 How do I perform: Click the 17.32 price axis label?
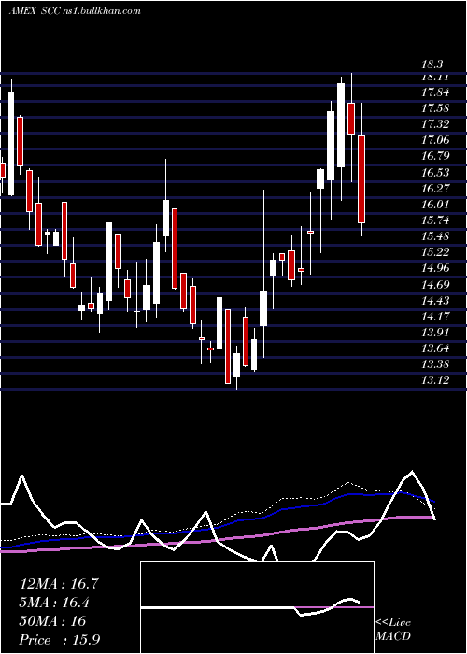tap(435, 124)
